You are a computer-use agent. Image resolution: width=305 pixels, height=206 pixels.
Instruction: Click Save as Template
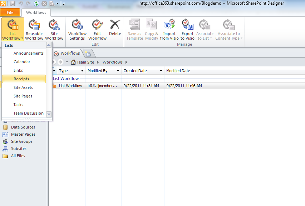[134, 29]
